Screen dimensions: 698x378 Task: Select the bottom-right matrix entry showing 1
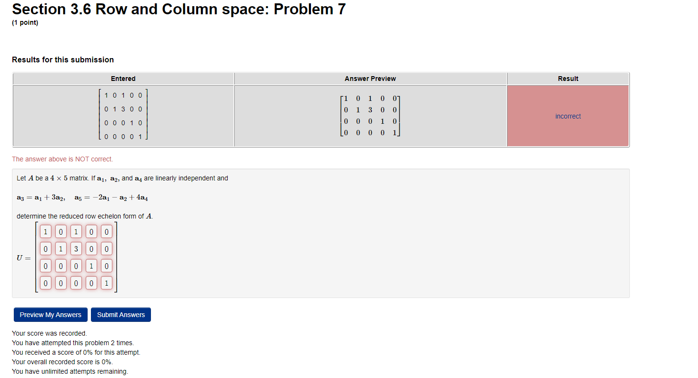click(106, 283)
